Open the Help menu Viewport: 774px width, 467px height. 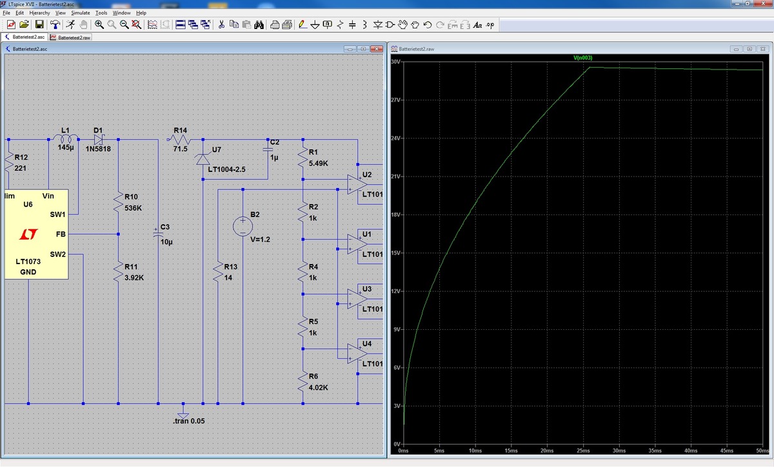(141, 13)
